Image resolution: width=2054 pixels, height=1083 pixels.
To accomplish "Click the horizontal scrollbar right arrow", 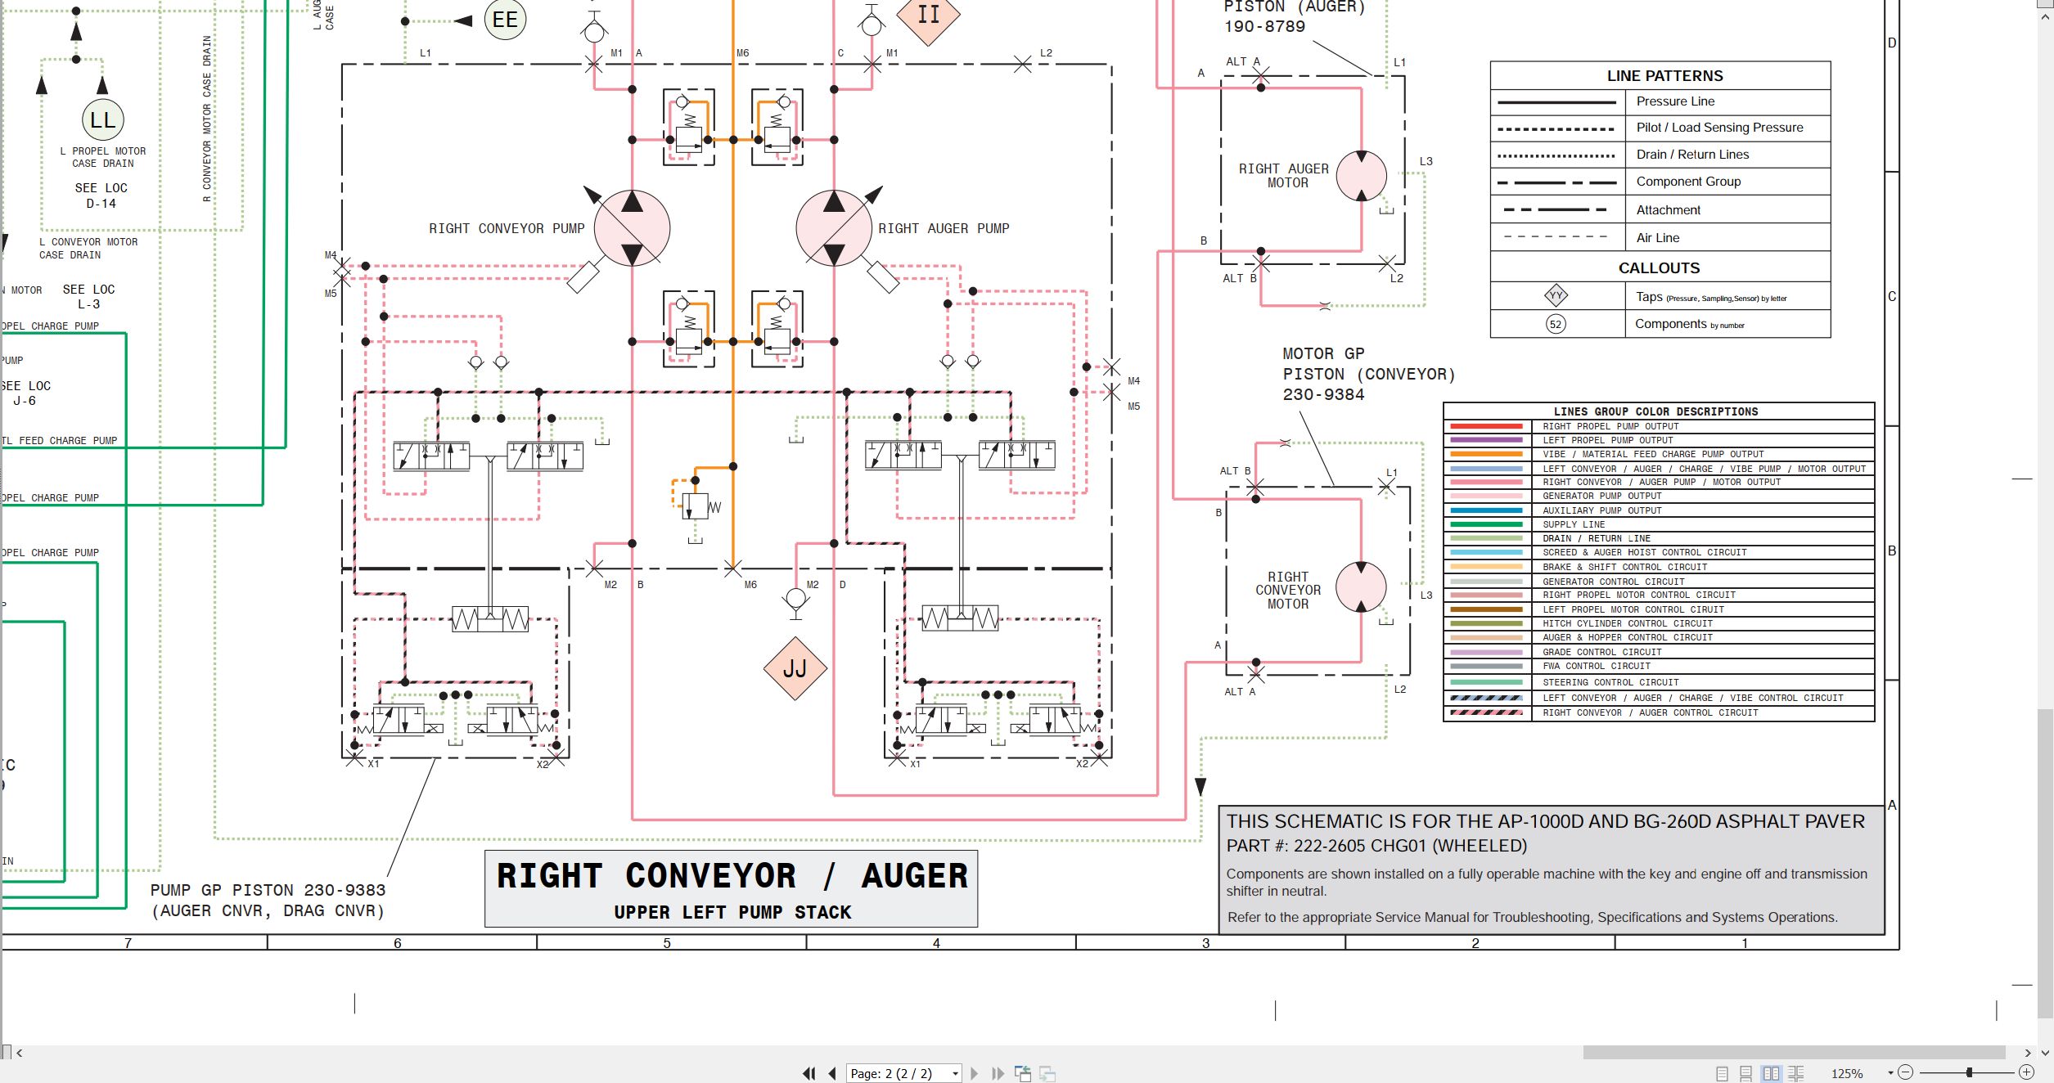I will pyautogui.click(x=2028, y=1053).
